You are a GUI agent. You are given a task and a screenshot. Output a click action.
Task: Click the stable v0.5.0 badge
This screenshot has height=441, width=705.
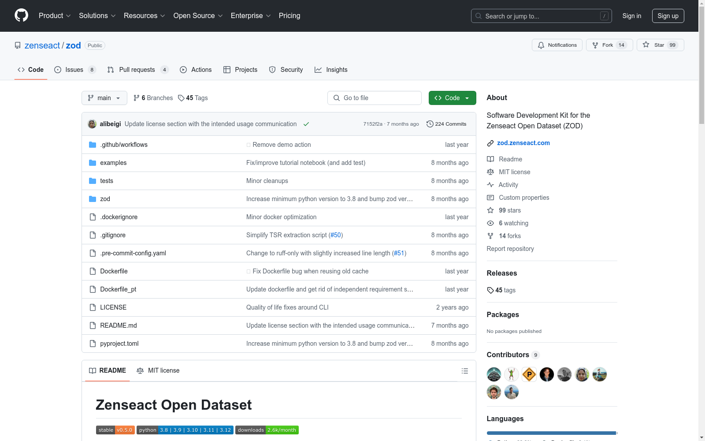pyautogui.click(x=115, y=430)
